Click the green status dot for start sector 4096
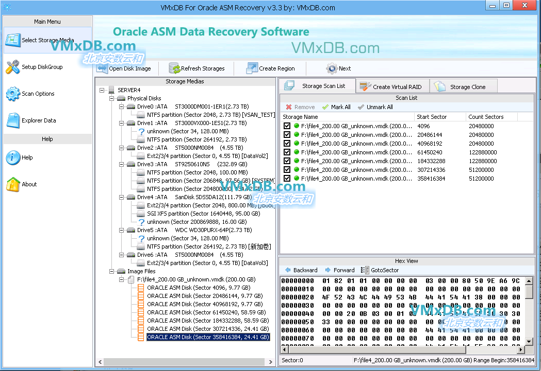This screenshot has width=541, height=371. click(297, 126)
